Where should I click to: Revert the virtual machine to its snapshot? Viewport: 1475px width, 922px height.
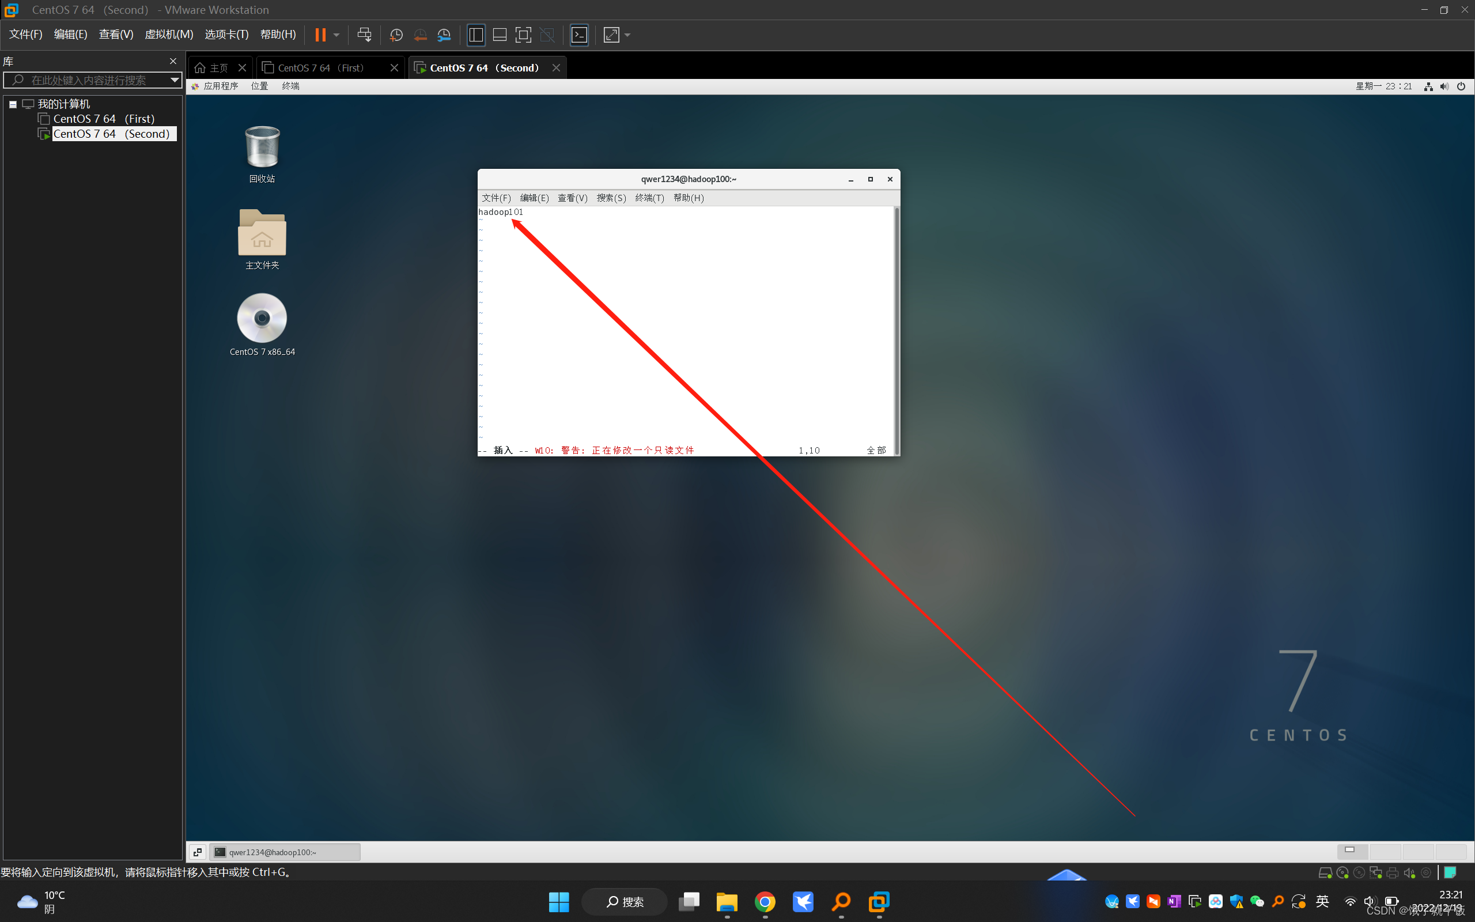tap(420, 35)
